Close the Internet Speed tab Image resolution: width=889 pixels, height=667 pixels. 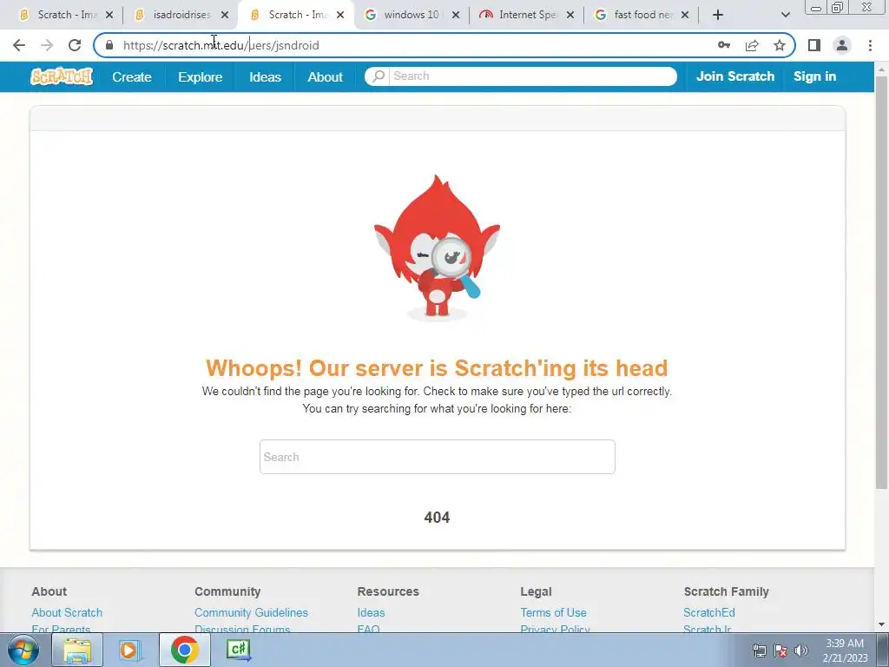click(x=570, y=15)
